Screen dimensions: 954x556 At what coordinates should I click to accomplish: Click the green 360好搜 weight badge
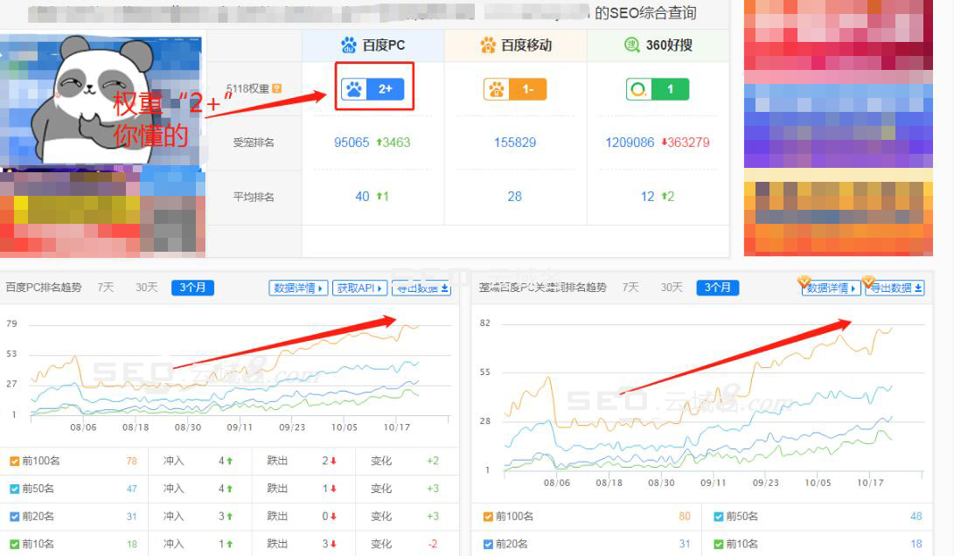(x=657, y=87)
